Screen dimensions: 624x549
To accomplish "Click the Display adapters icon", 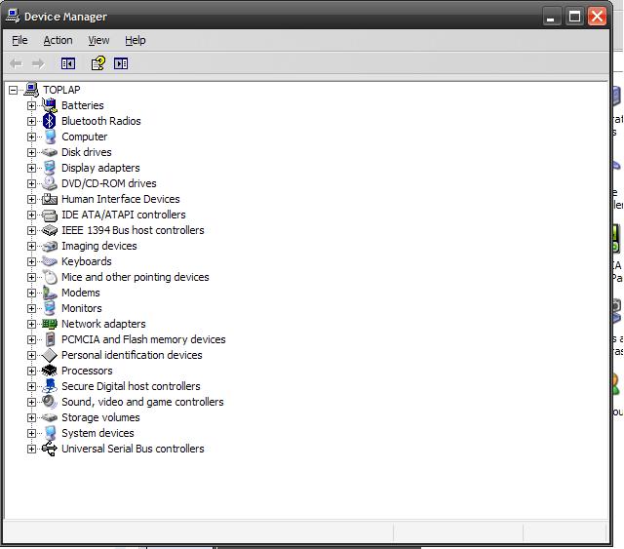I will 50,168.
